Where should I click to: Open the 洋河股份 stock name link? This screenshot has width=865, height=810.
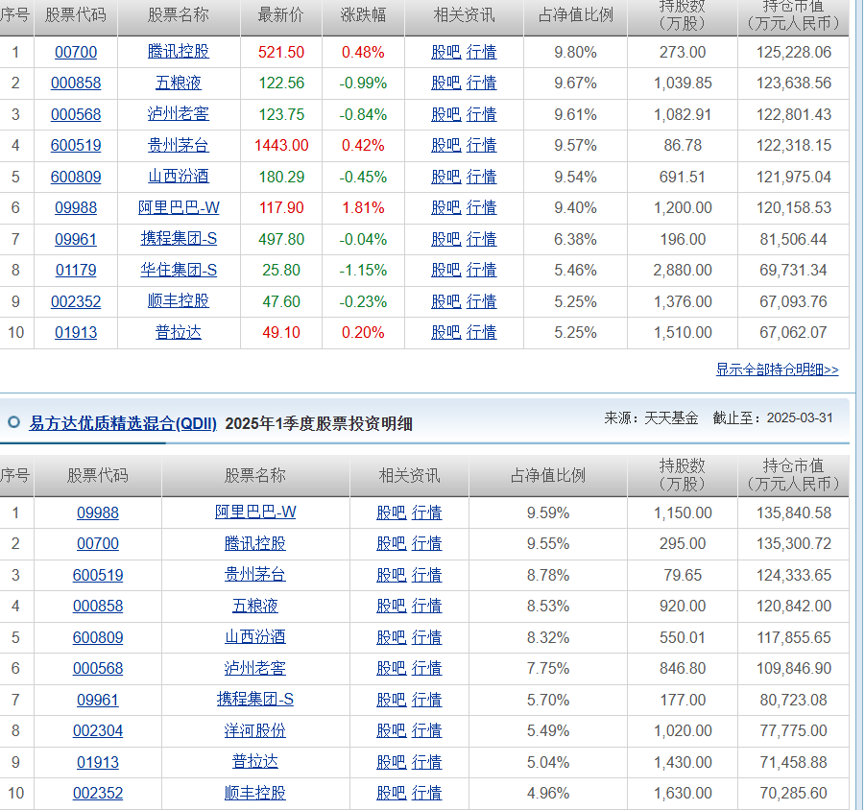click(255, 731)
